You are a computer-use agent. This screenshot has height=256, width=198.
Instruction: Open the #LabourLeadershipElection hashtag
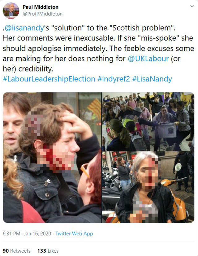[x=49, y=79]
